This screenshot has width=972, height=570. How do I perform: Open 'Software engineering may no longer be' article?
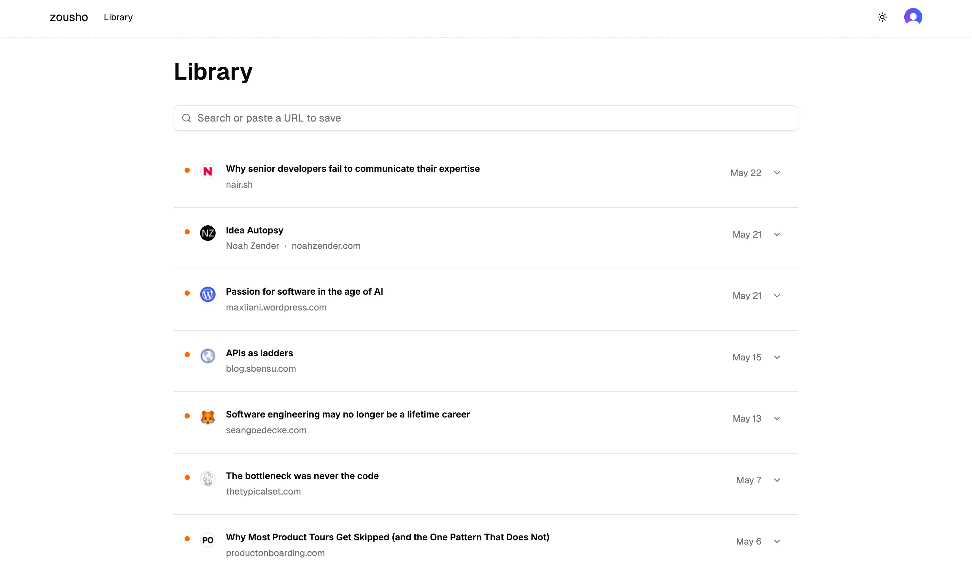348,414
